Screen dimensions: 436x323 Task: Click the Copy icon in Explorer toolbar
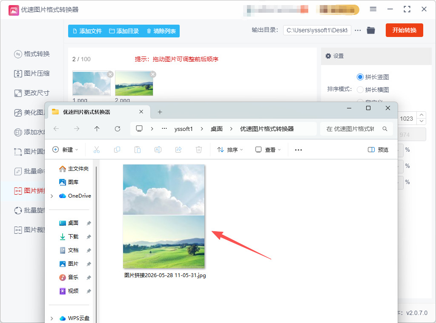click(117, 150)
